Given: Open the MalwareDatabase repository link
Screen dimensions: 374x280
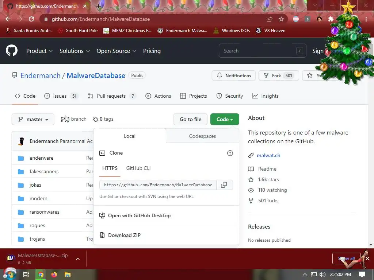Looking at the screenshot, I should 96,75.
